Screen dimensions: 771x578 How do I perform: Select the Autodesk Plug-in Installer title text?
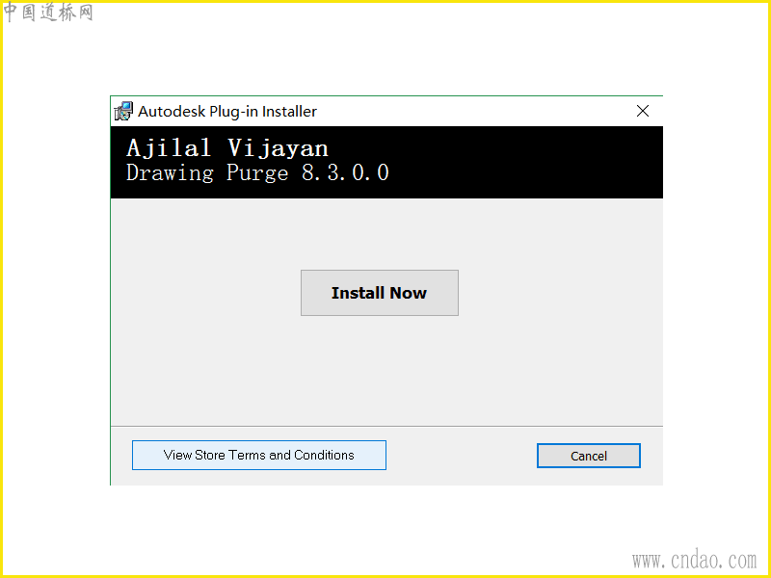tap(227, 112)
